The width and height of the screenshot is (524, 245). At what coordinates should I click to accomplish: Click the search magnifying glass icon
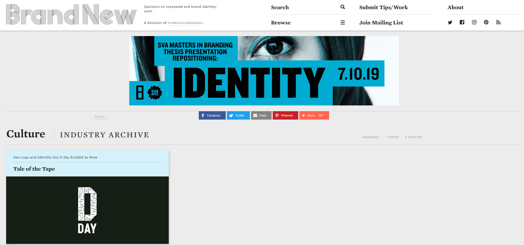coord(342,7)
